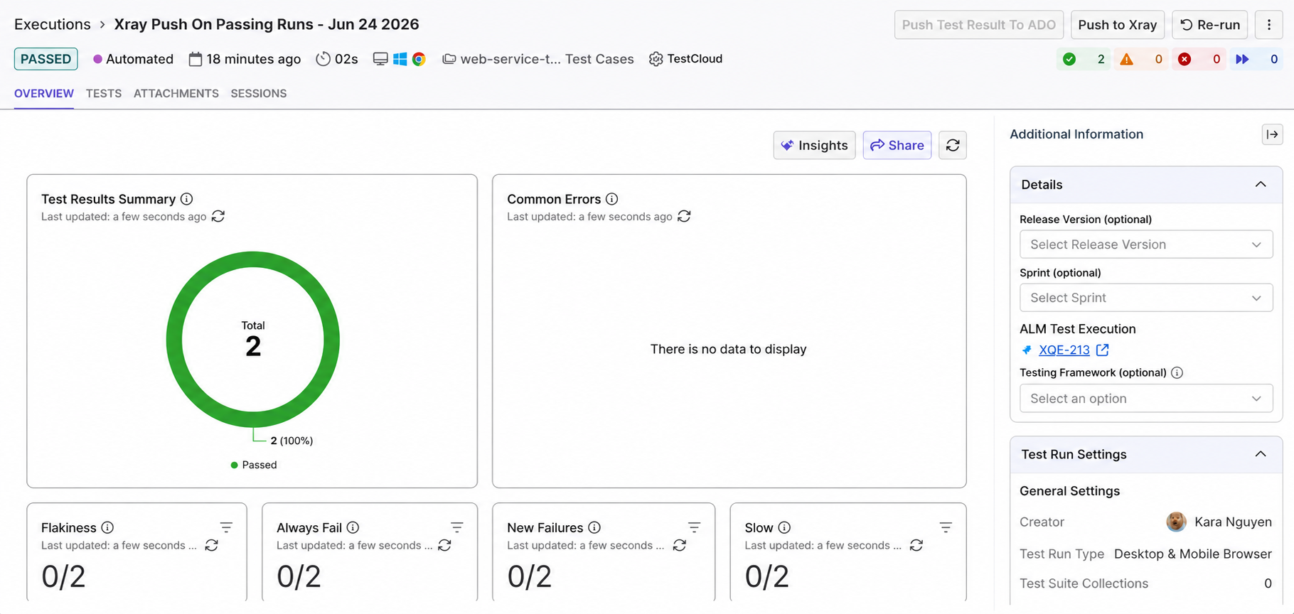Open filter on New Failures card

click(694, 527)
